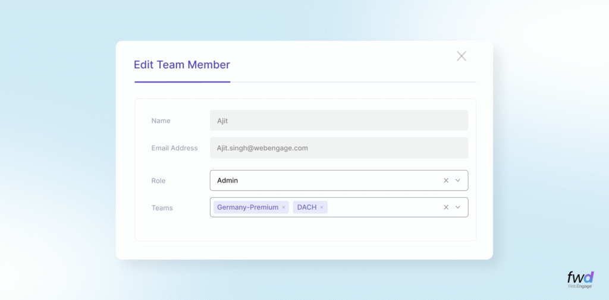The width and height of the screenshot is (609, 300).
Task: Click the fwd logo
Action: 580,277
